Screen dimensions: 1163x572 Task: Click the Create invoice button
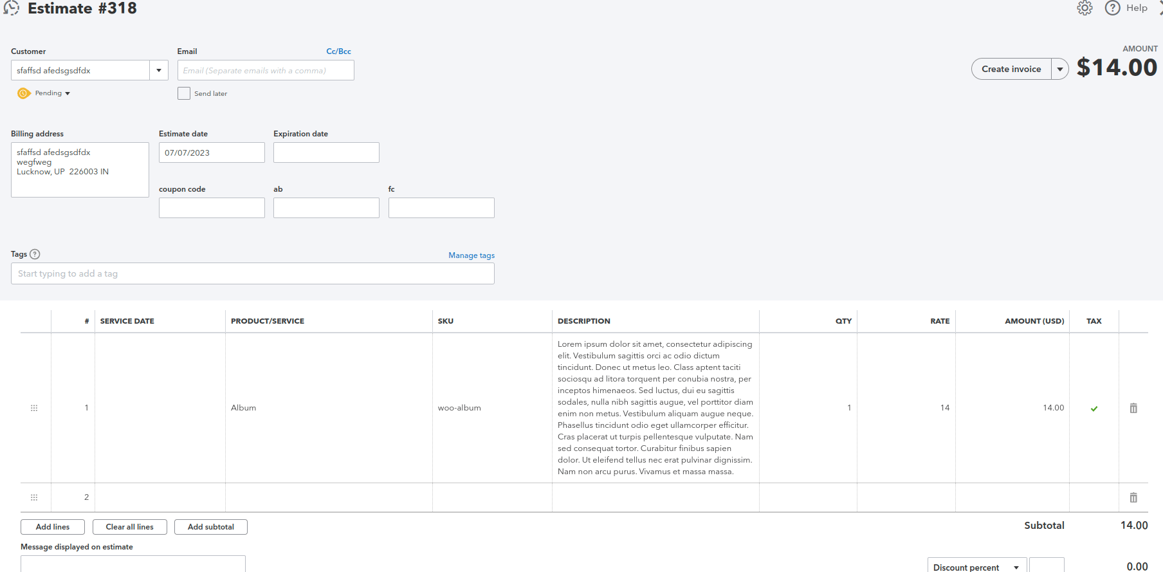tap(1011, 69)
